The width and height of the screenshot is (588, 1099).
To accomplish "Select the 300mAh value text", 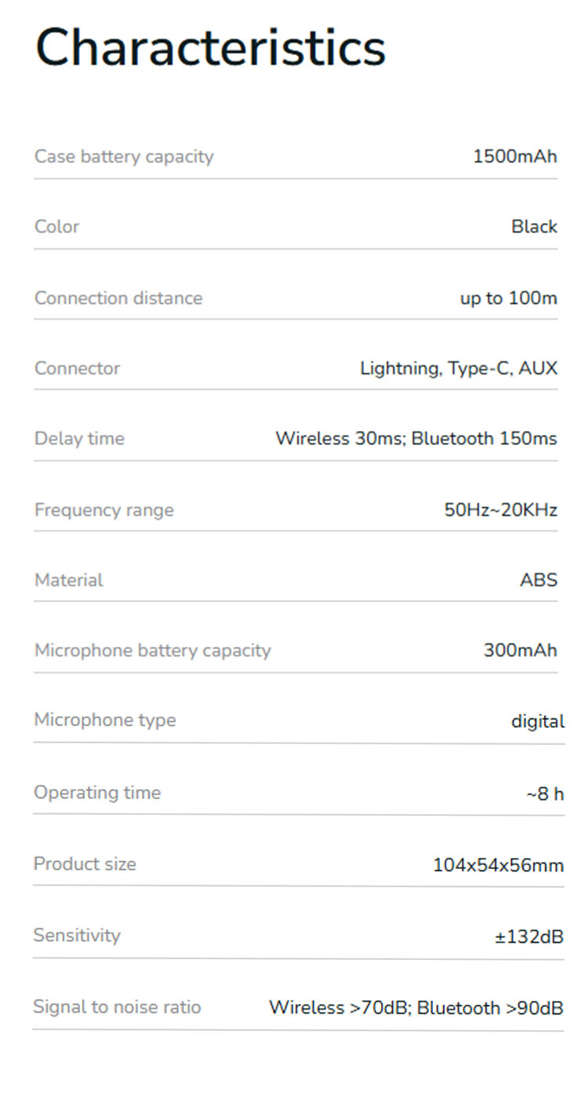I will [x=520, y=651].
